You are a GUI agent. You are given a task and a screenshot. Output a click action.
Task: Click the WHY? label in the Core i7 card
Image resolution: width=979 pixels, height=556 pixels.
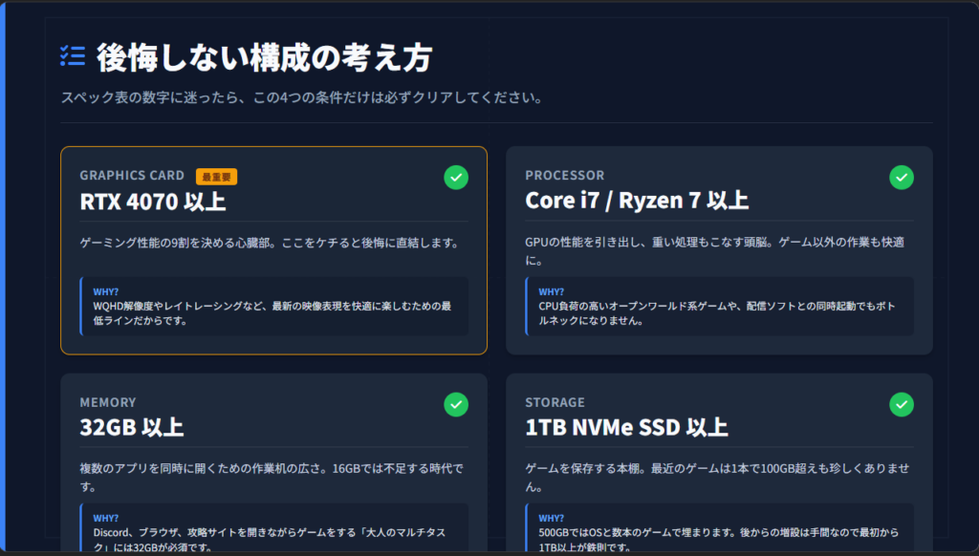tap(552, 291)
